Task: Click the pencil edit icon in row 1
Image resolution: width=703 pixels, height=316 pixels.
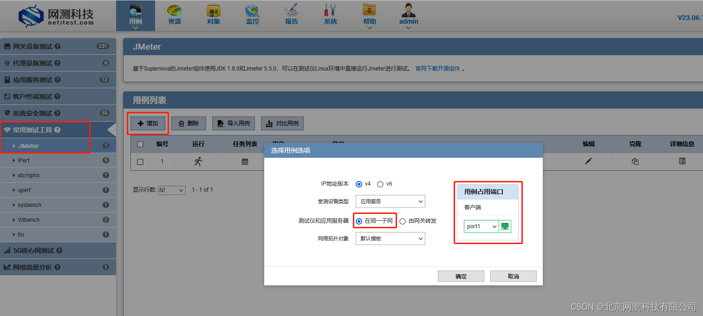Action: point(589,161)
